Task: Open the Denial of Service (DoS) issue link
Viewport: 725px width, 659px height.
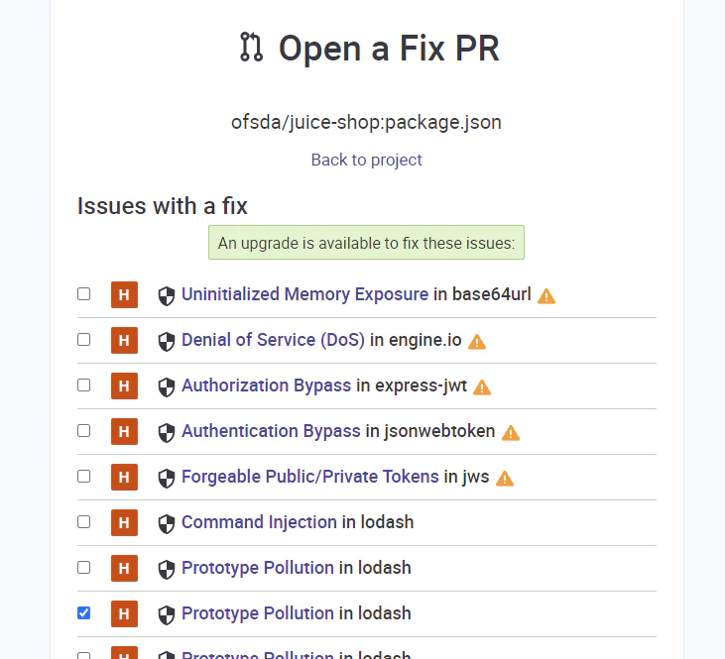Action: tap(273, 340)
